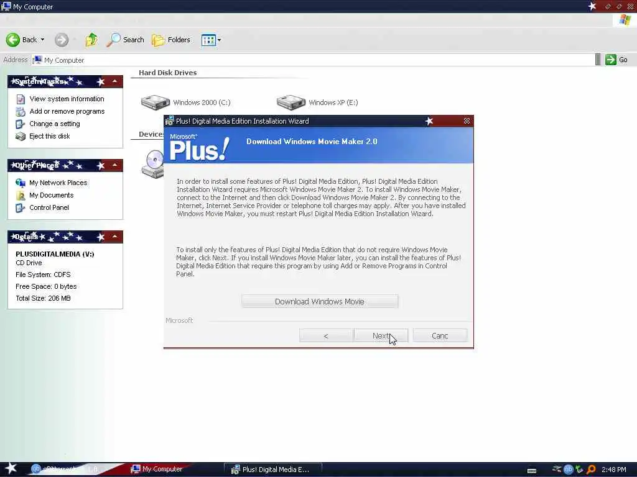Viewport: 637px width, 477px height.
Task: Click the wizard's back '<' button
Action: (326, 336)
